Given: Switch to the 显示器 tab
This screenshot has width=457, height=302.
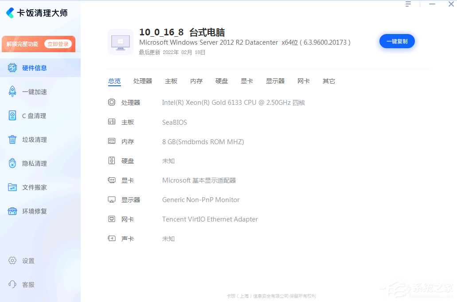Looking at the screenshot, I should [275, 81].
